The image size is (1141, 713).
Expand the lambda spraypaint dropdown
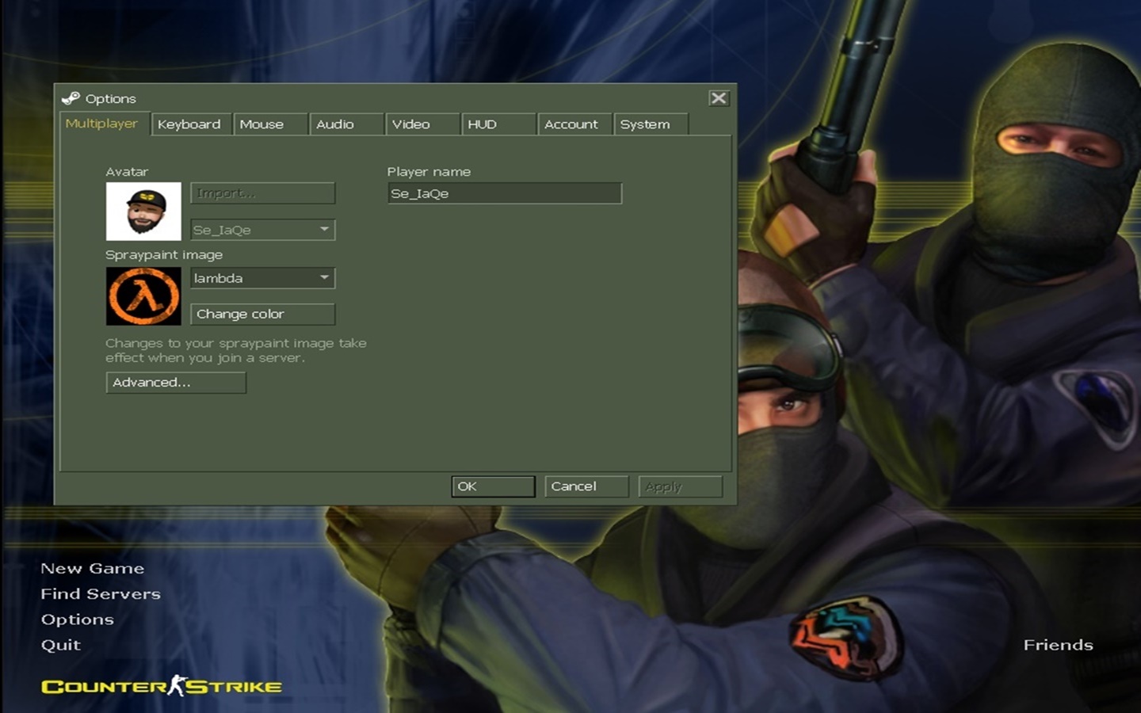324,278
